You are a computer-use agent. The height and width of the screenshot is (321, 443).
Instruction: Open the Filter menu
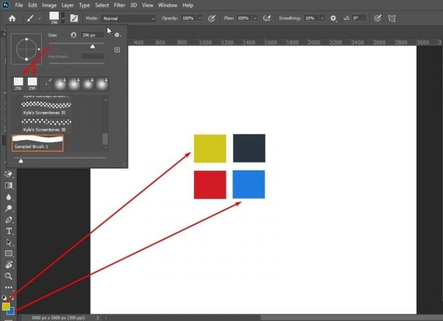click(119, 5)
